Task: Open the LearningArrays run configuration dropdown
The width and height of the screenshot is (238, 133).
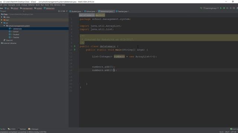Action: [x=211, y=8]
